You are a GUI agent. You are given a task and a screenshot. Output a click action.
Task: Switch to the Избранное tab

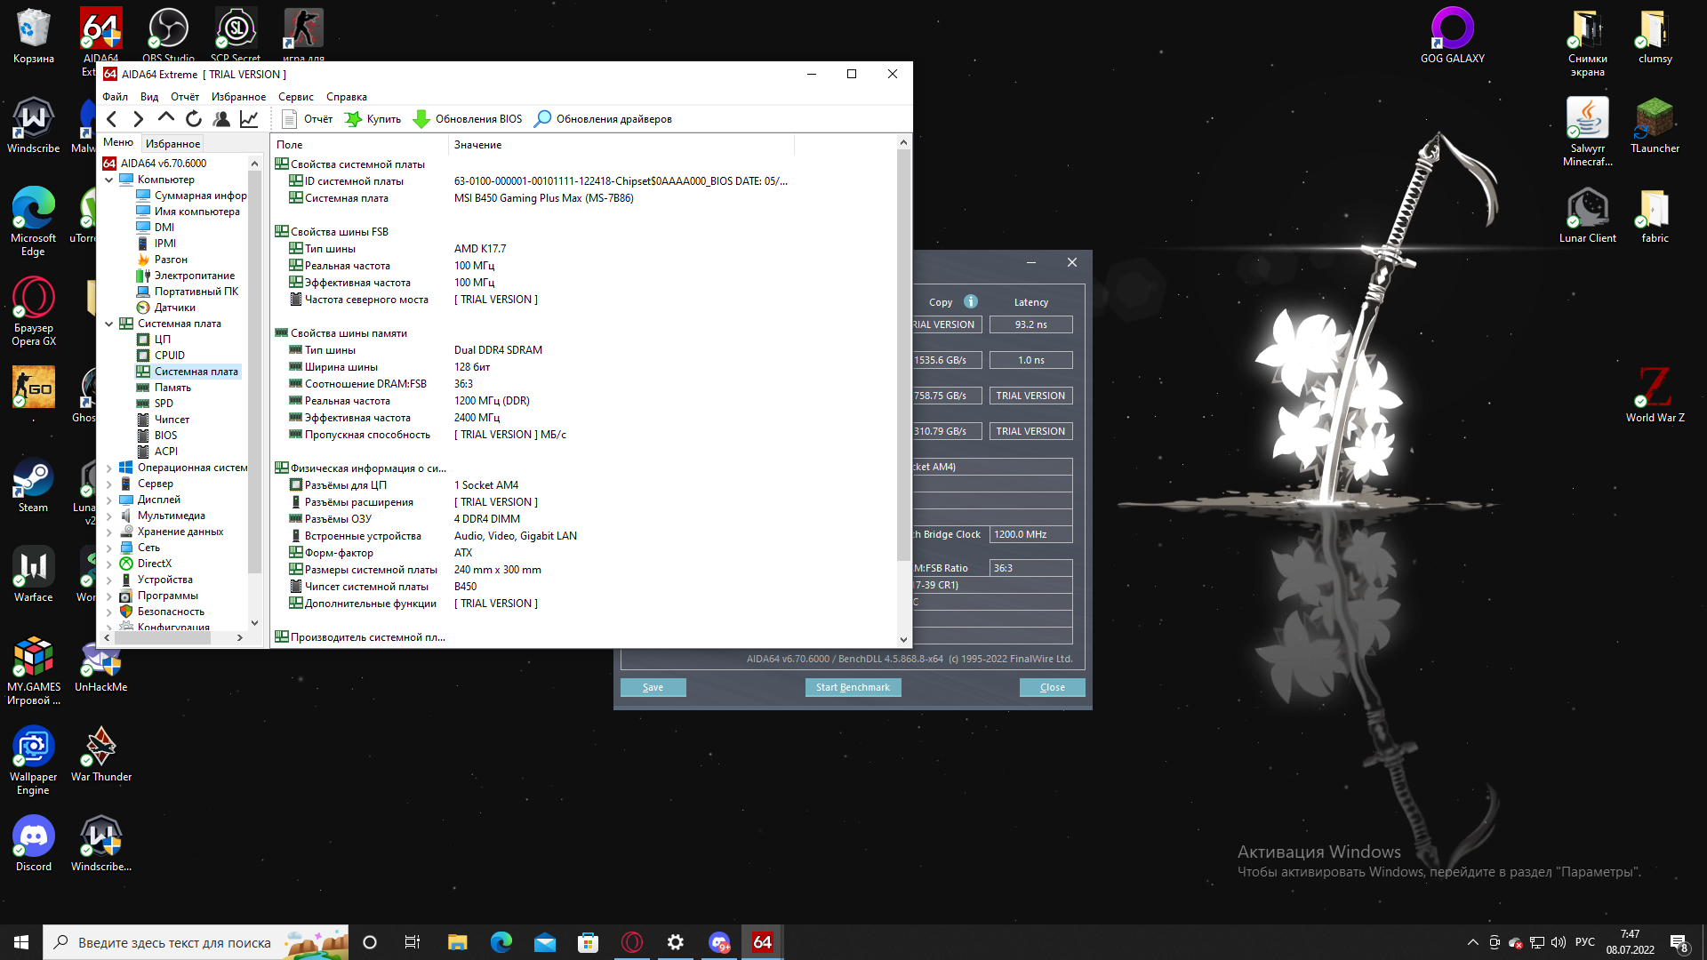[172, 144]
